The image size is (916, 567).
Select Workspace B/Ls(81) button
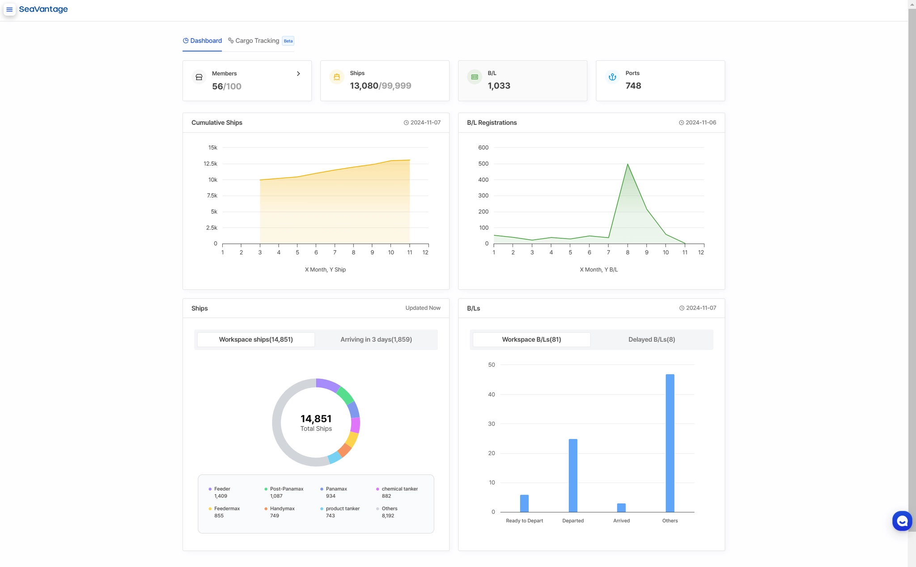[x=531, y=339]
